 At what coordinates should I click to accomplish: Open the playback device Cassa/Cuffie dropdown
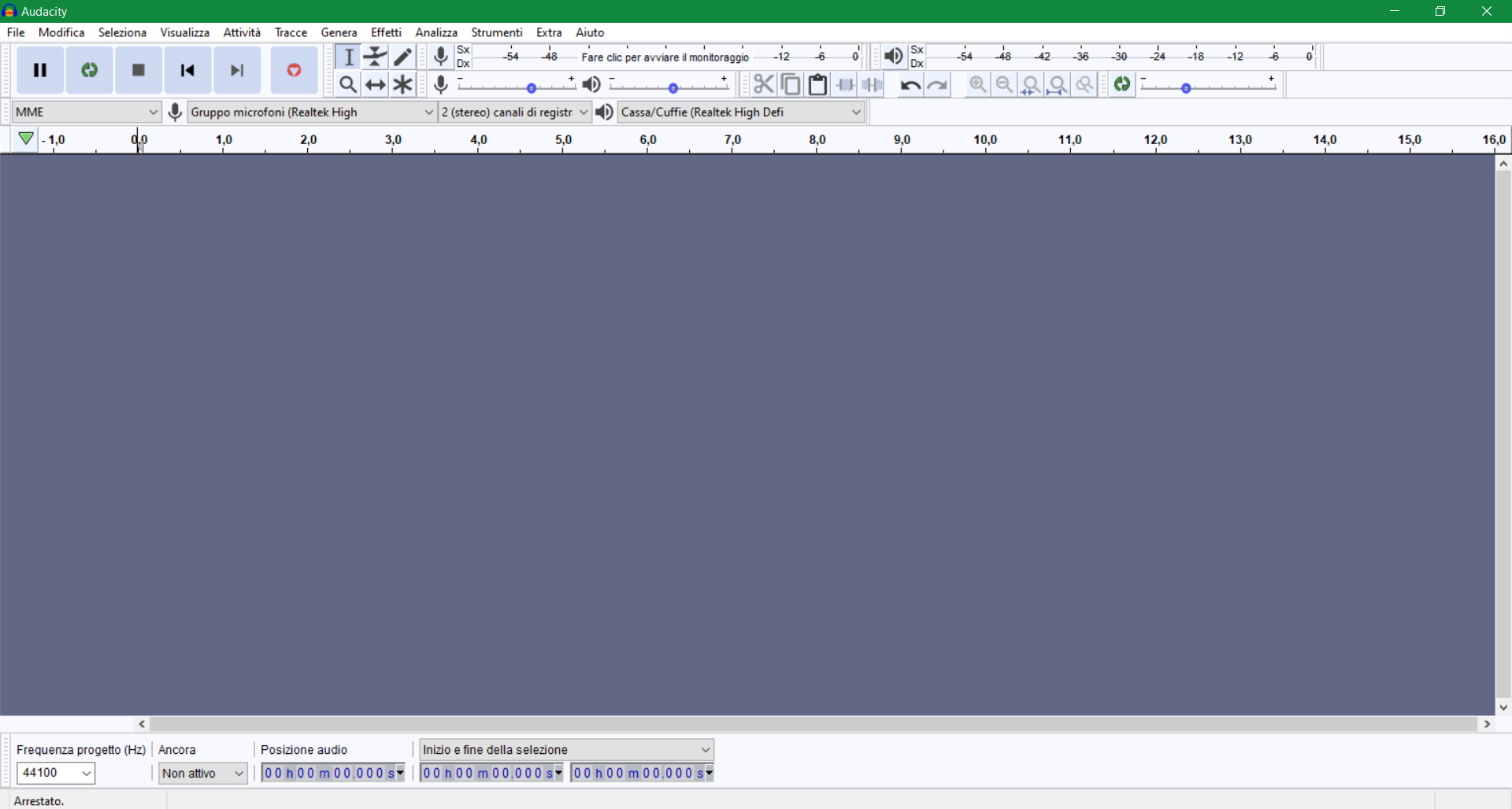[x=741, y=112]
